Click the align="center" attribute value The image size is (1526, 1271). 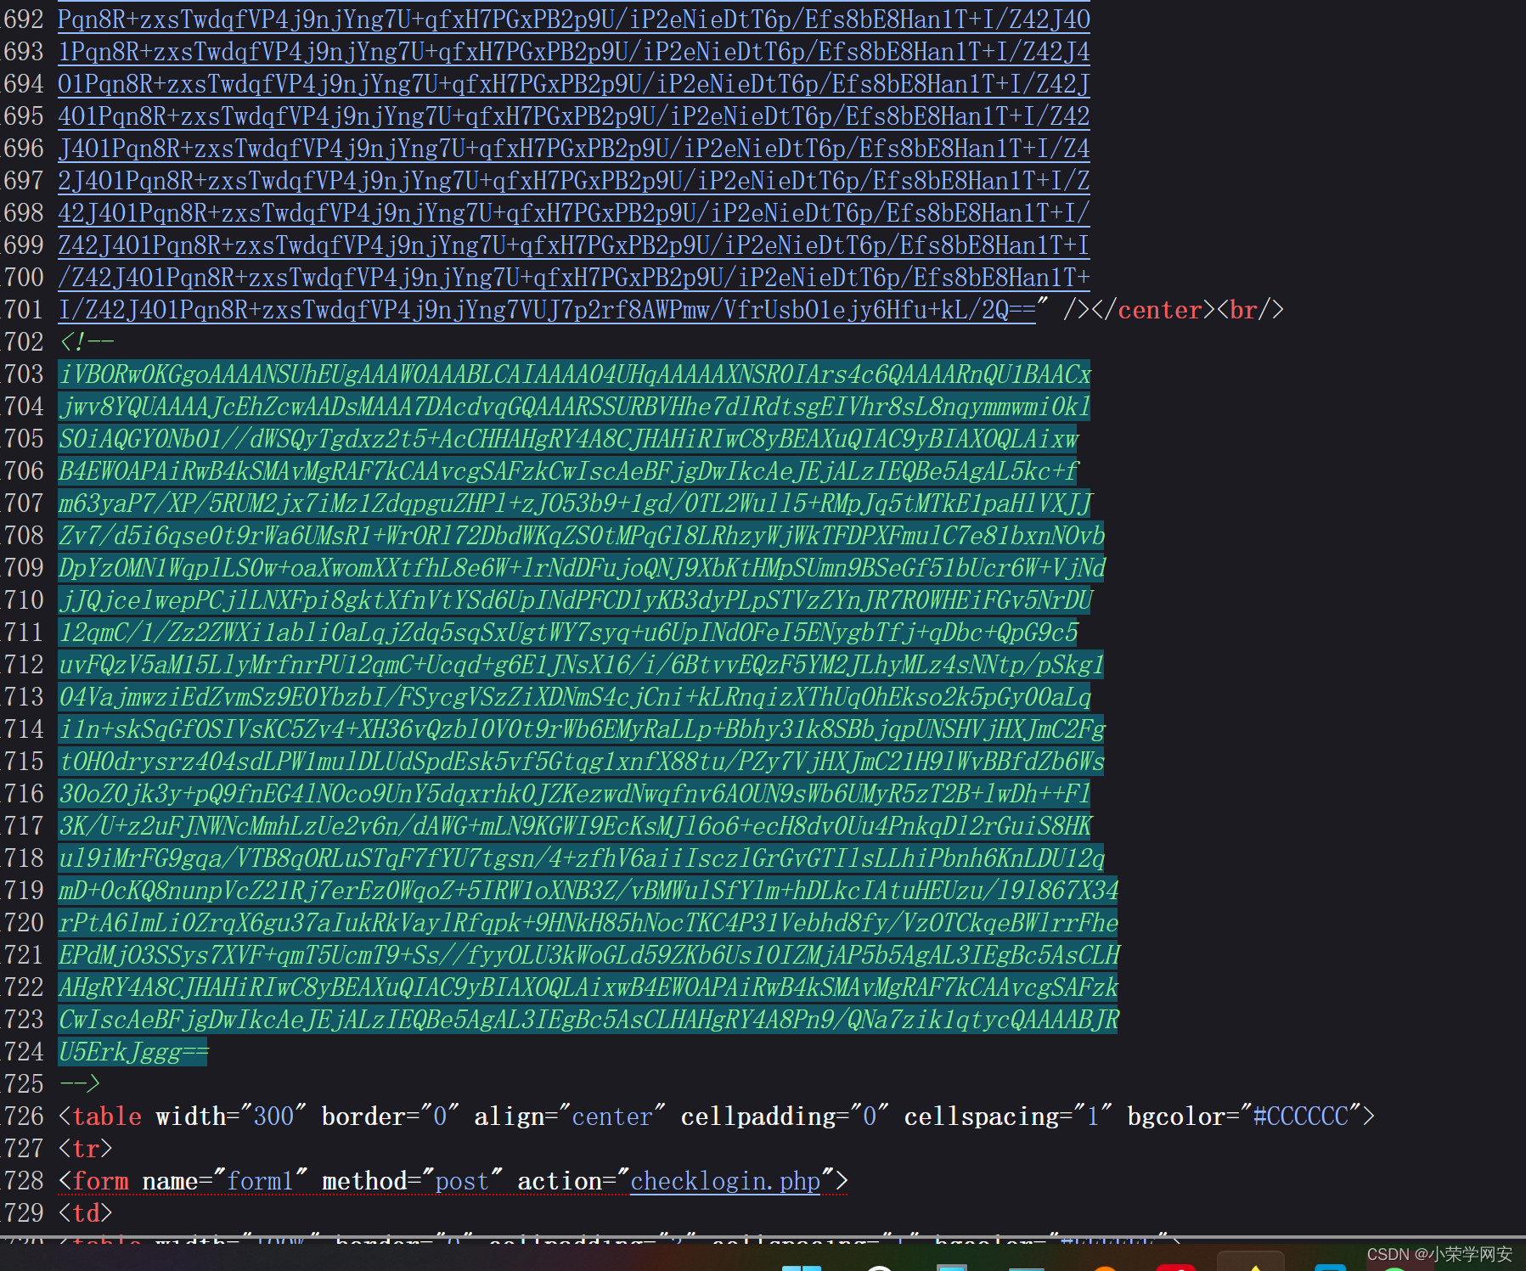[x=611, y=1116]
